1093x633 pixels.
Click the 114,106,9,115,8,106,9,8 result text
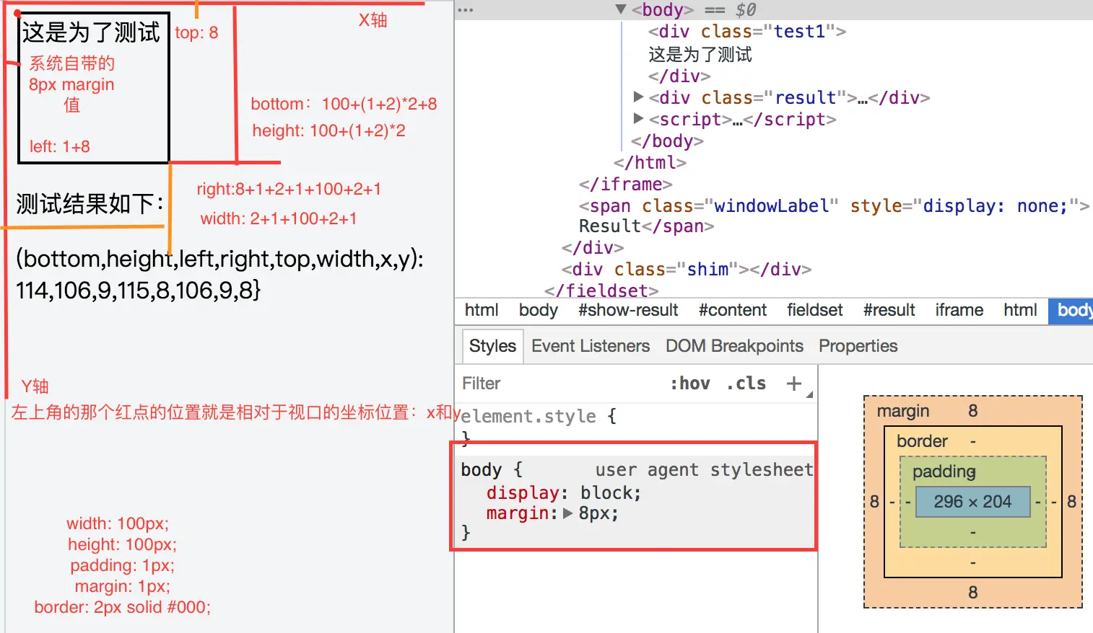tap(138, 291)
